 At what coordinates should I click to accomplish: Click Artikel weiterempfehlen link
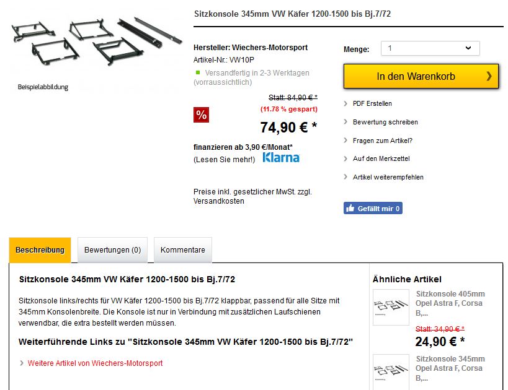388,177
